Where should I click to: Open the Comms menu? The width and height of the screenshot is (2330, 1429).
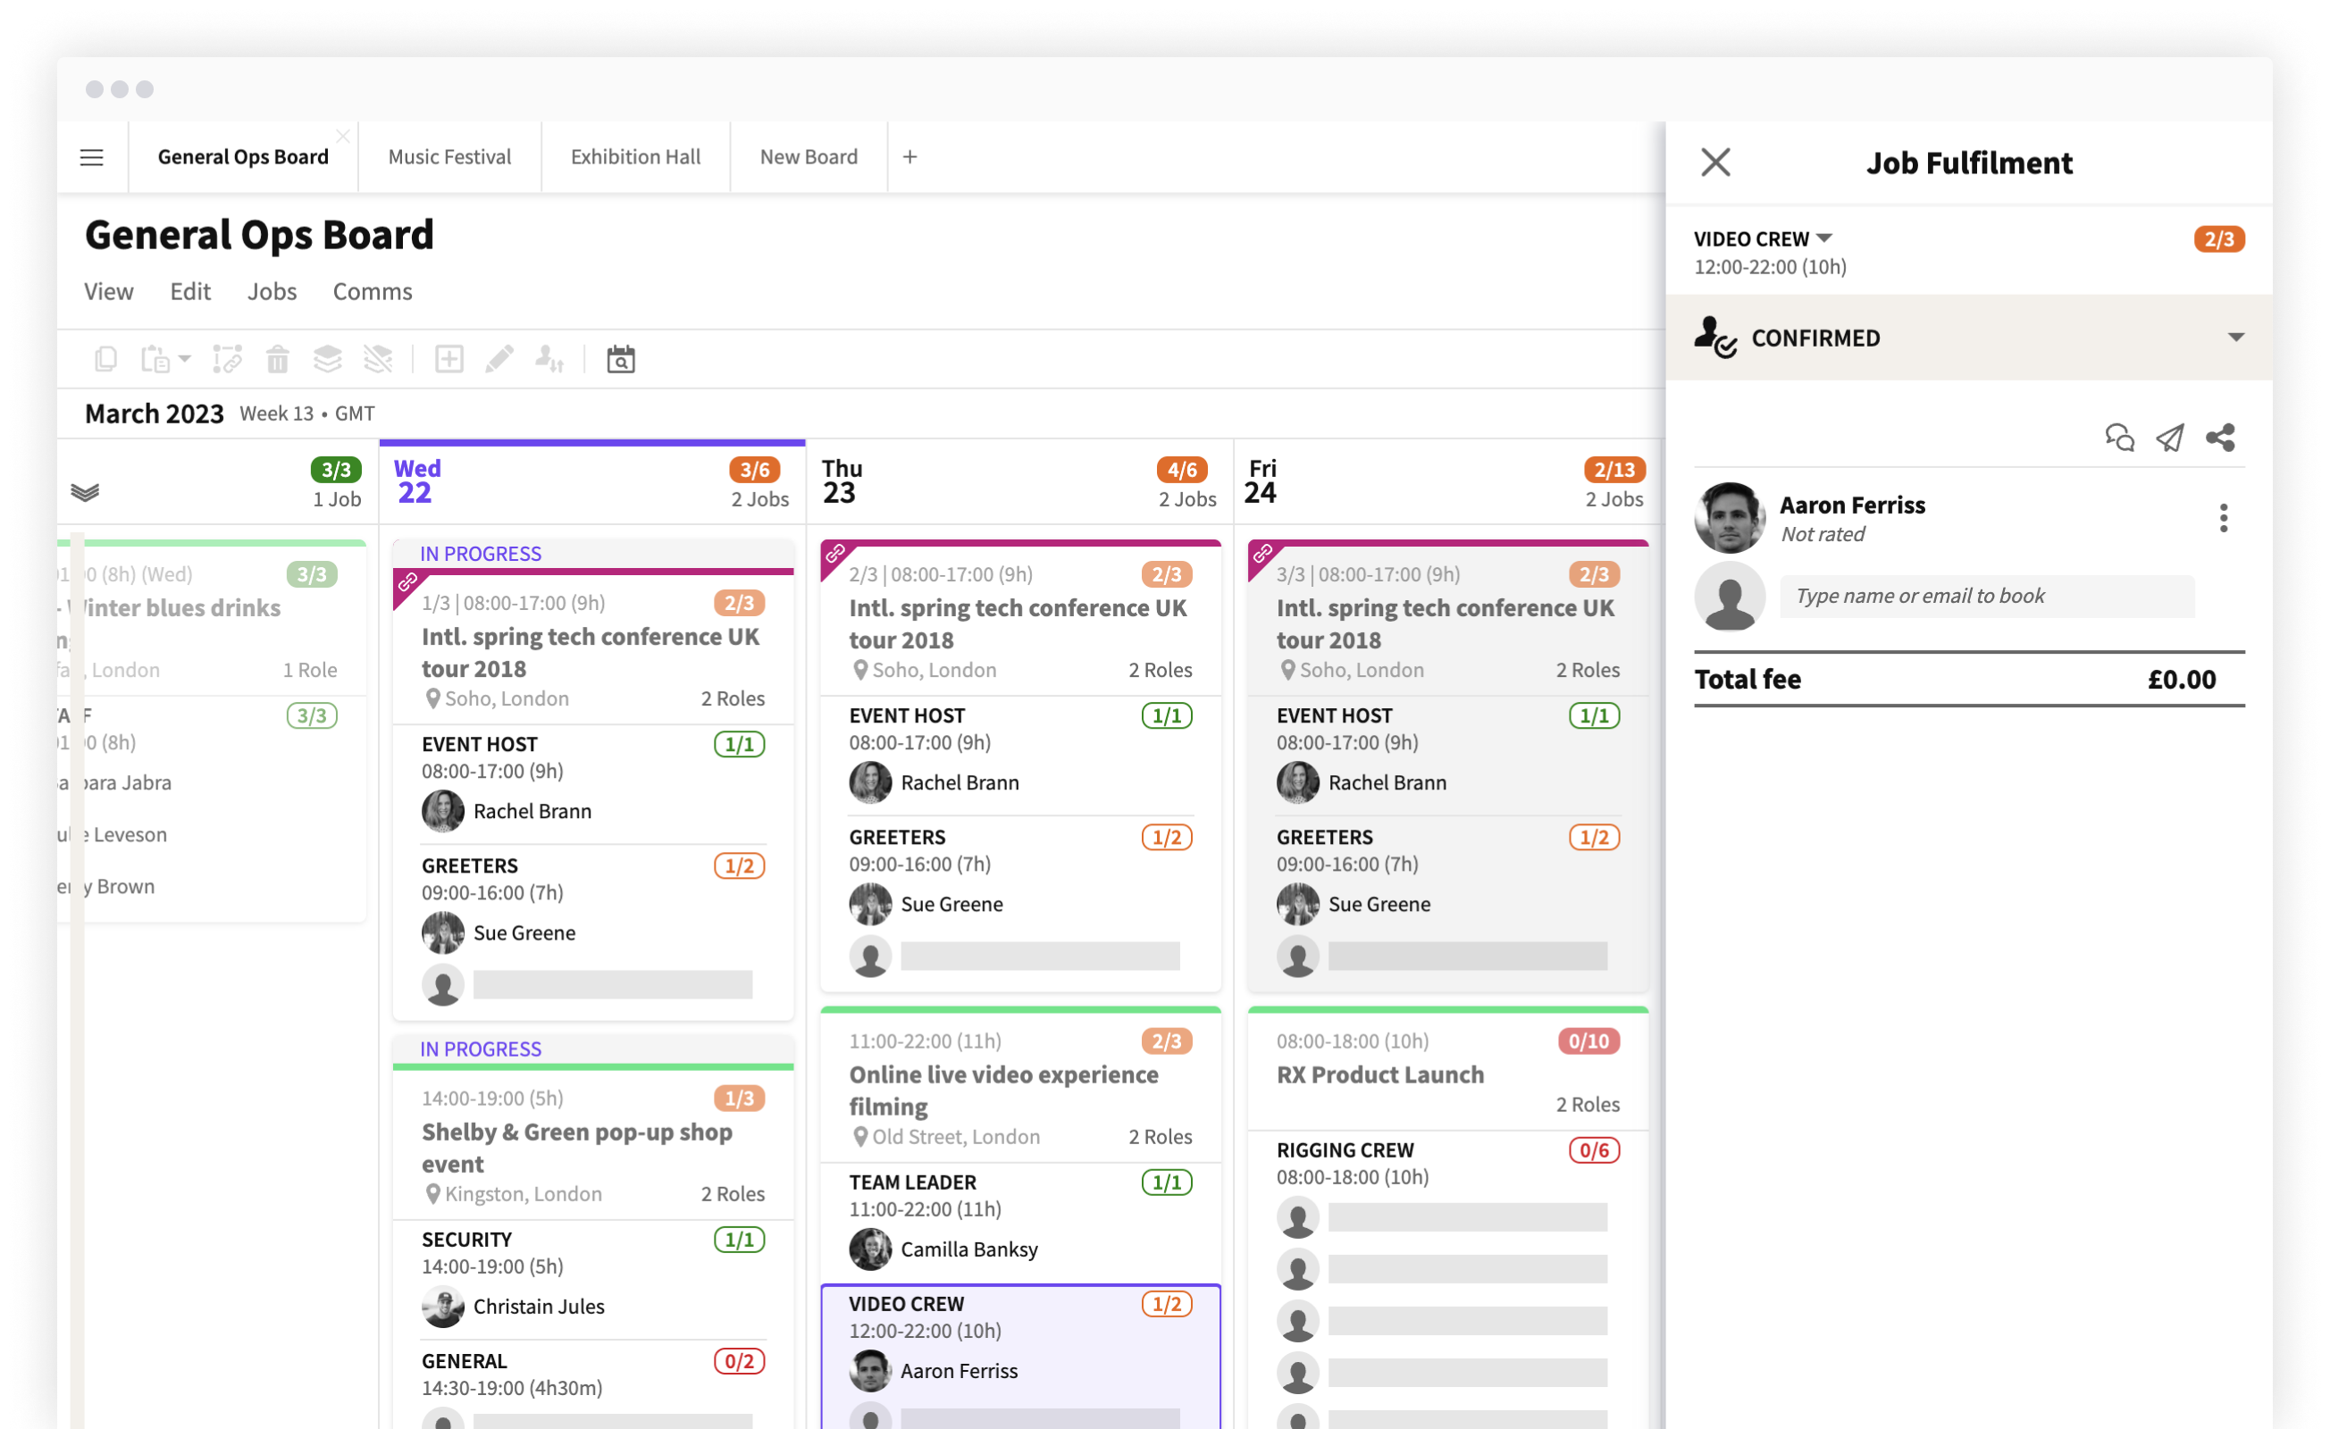click(x=372, y=291)
